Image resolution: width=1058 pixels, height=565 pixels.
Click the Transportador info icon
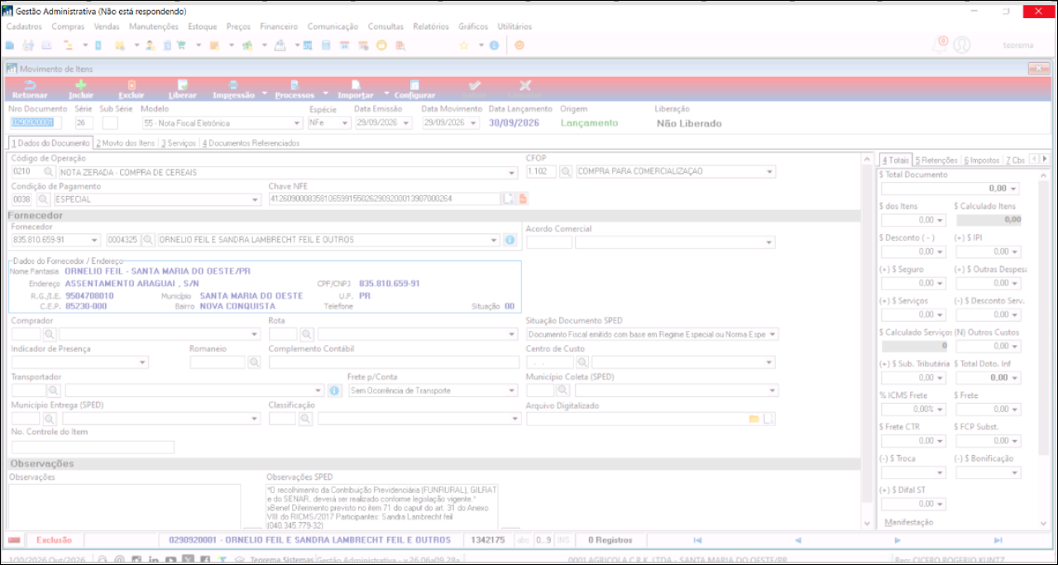click(335, 390)
